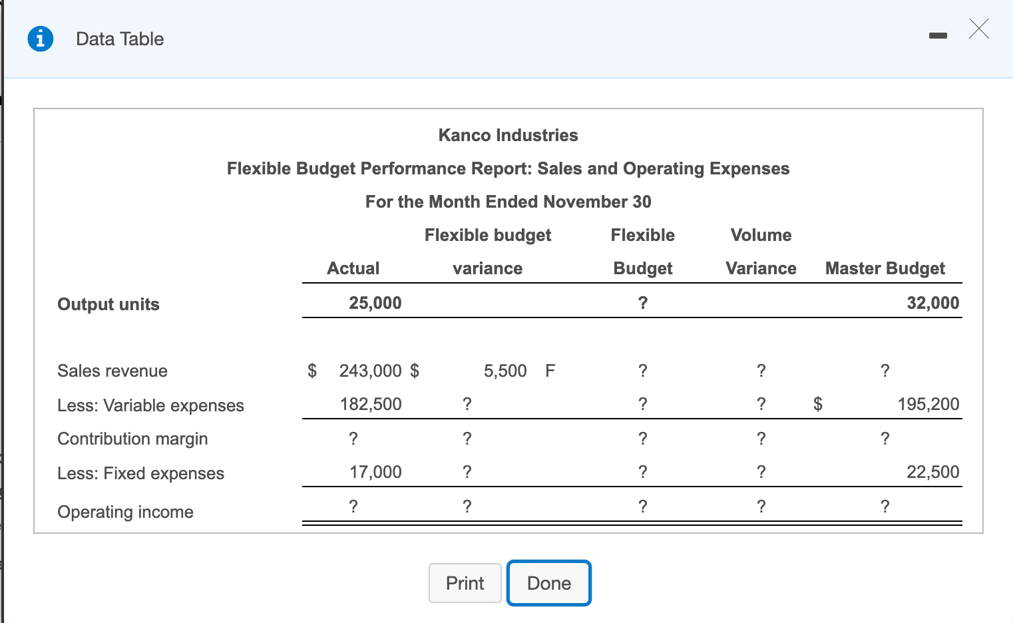The height and width of the screenshot is (623, 1013).
Task: Close the Data Table dialog with the X
Action: point(978,29)
